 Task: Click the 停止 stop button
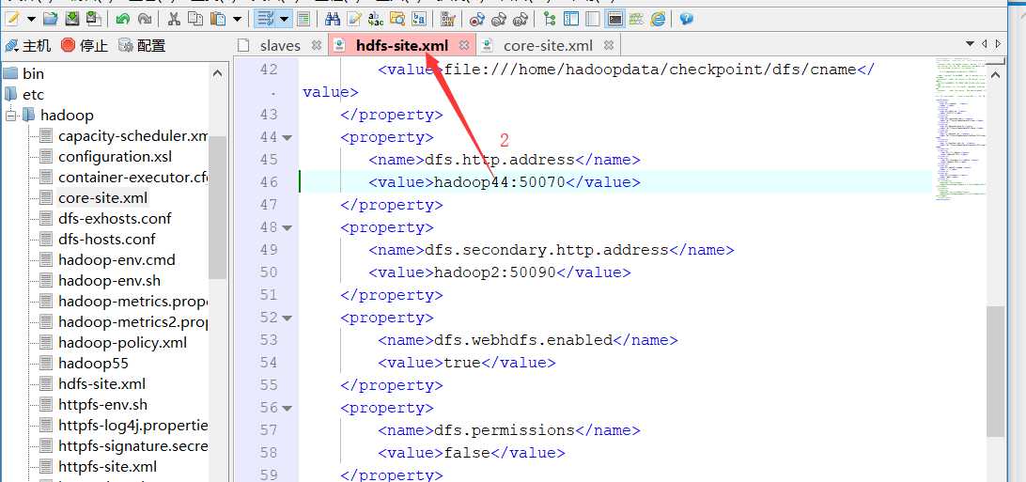tap(85, 46)
